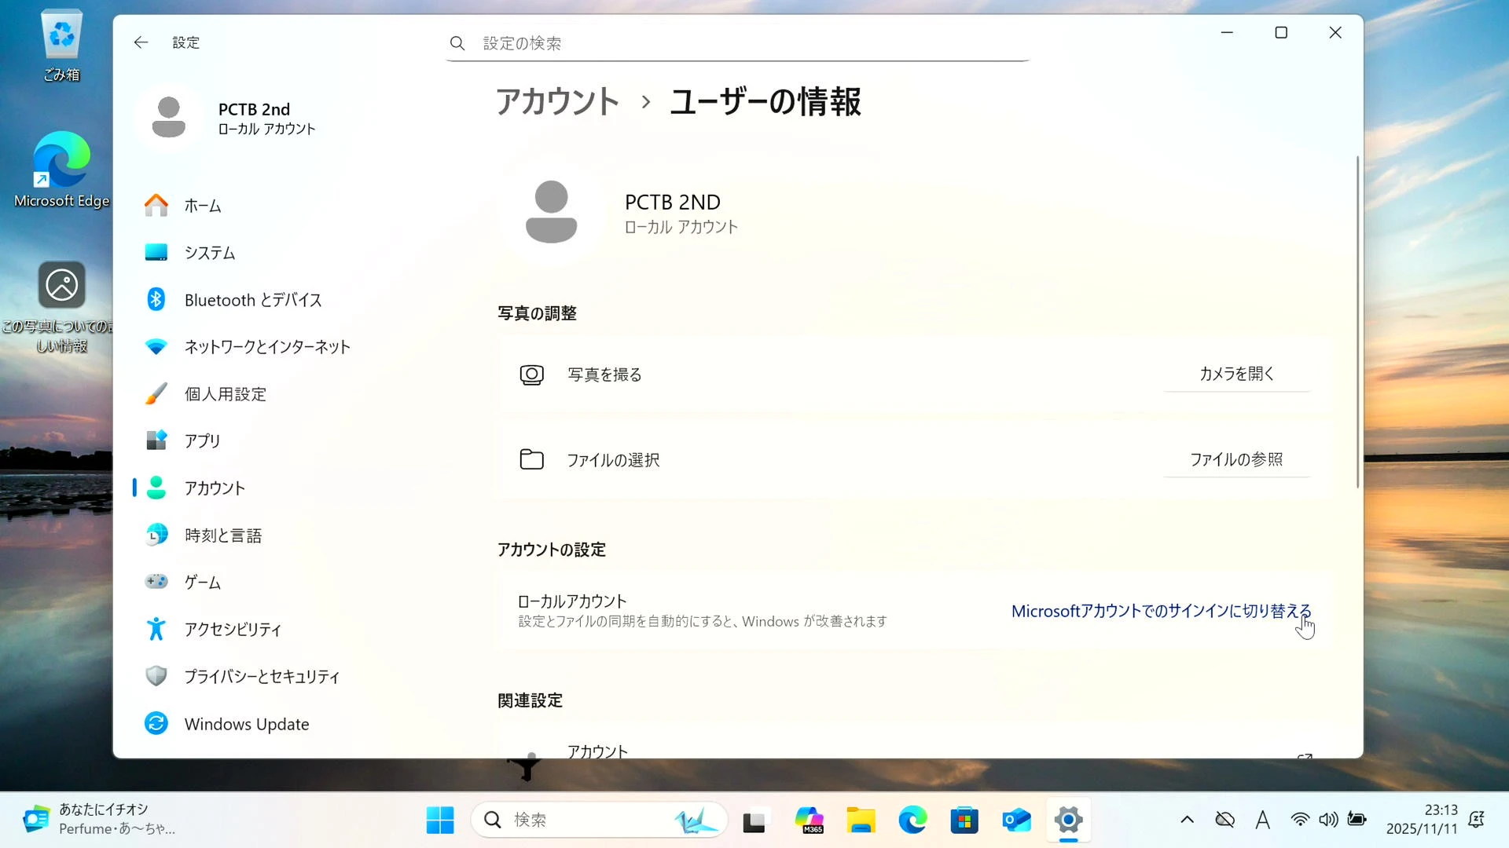This screenshot has height=848, width=1509.
Task: Click the ファイルの参照 button
Action: click(1235, 459)
